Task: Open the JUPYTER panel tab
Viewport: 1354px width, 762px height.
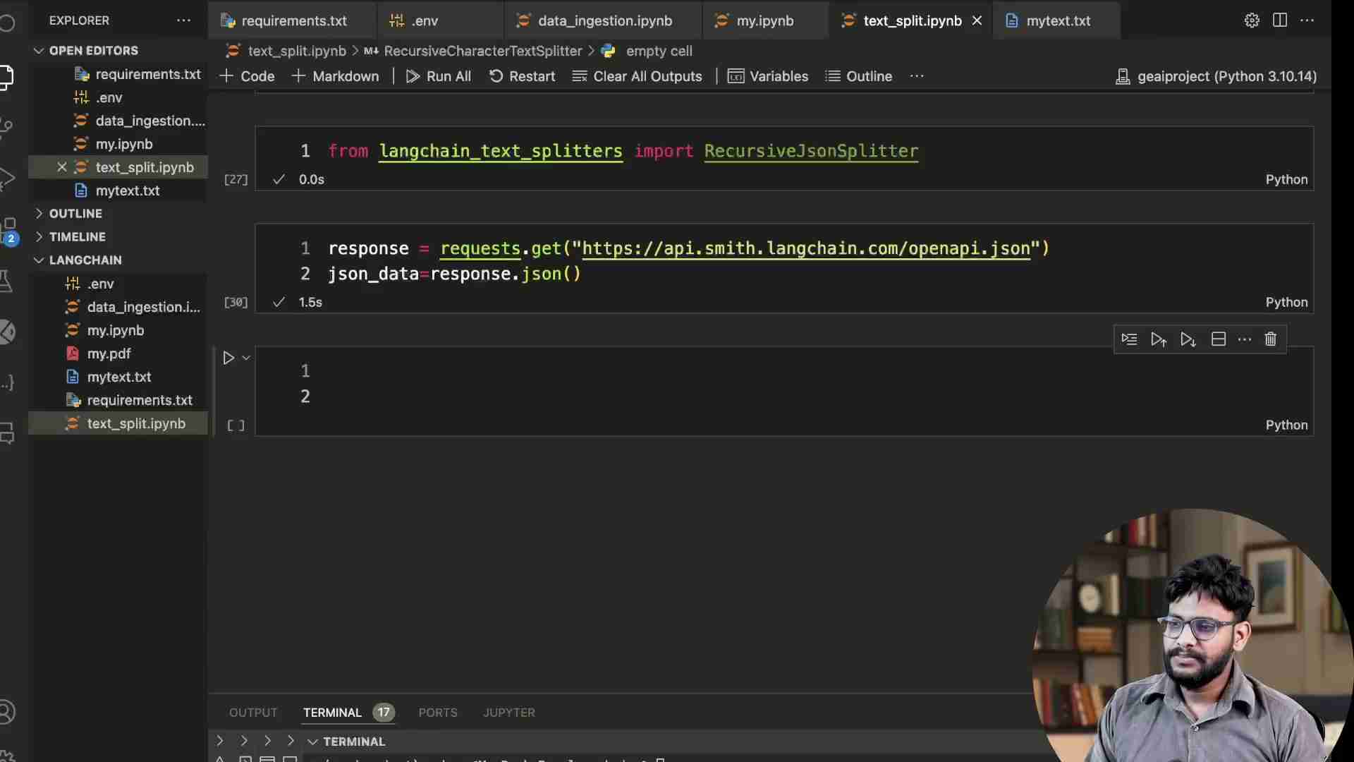Action: pos(508,713)
